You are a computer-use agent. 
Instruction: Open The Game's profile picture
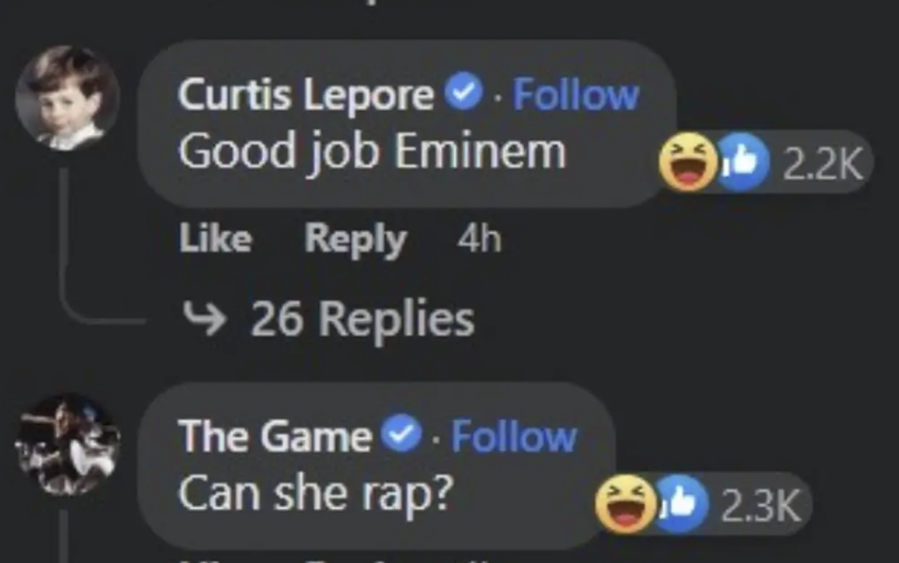[67, 444]
